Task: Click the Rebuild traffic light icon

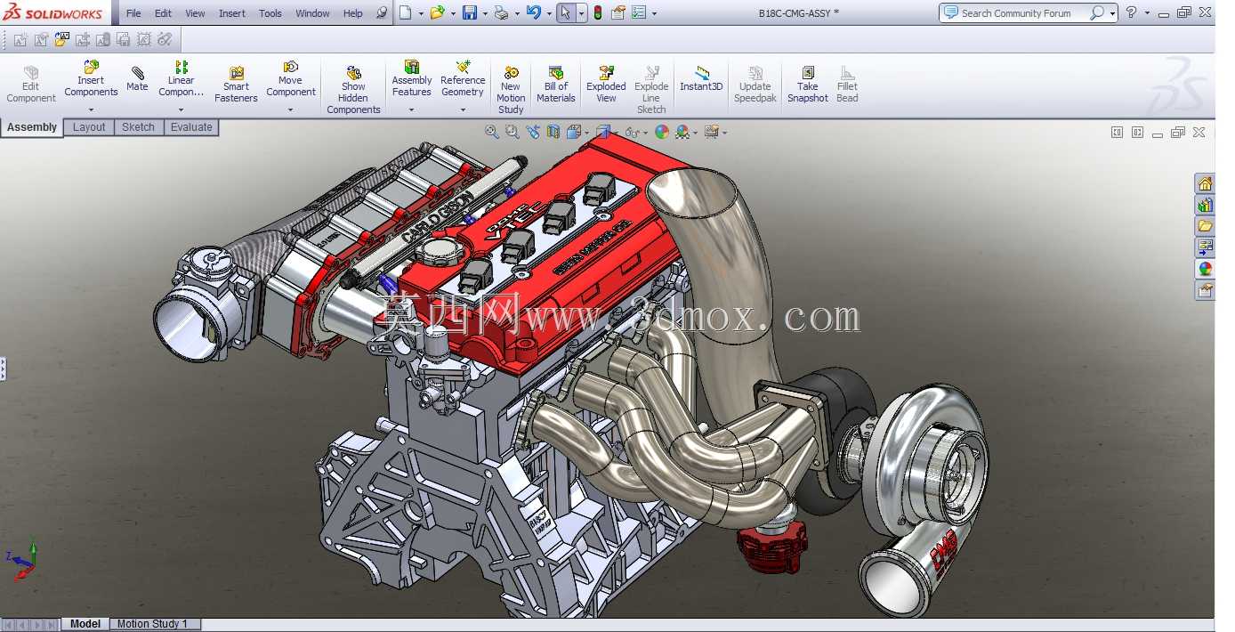Action: coord(598,12)
